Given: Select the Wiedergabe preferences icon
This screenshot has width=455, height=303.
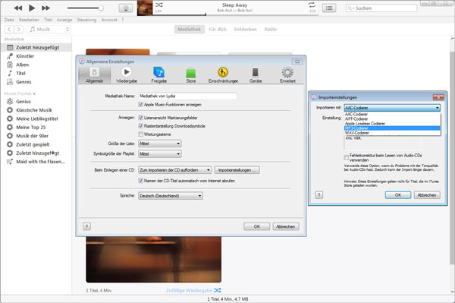Looking at the screenshot, I should [x=127, y=75].
